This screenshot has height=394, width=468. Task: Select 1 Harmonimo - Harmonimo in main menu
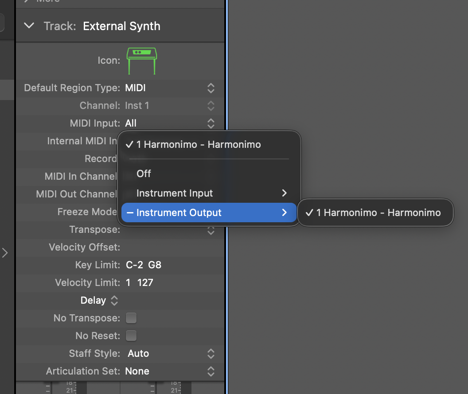[x=209, y=145]
